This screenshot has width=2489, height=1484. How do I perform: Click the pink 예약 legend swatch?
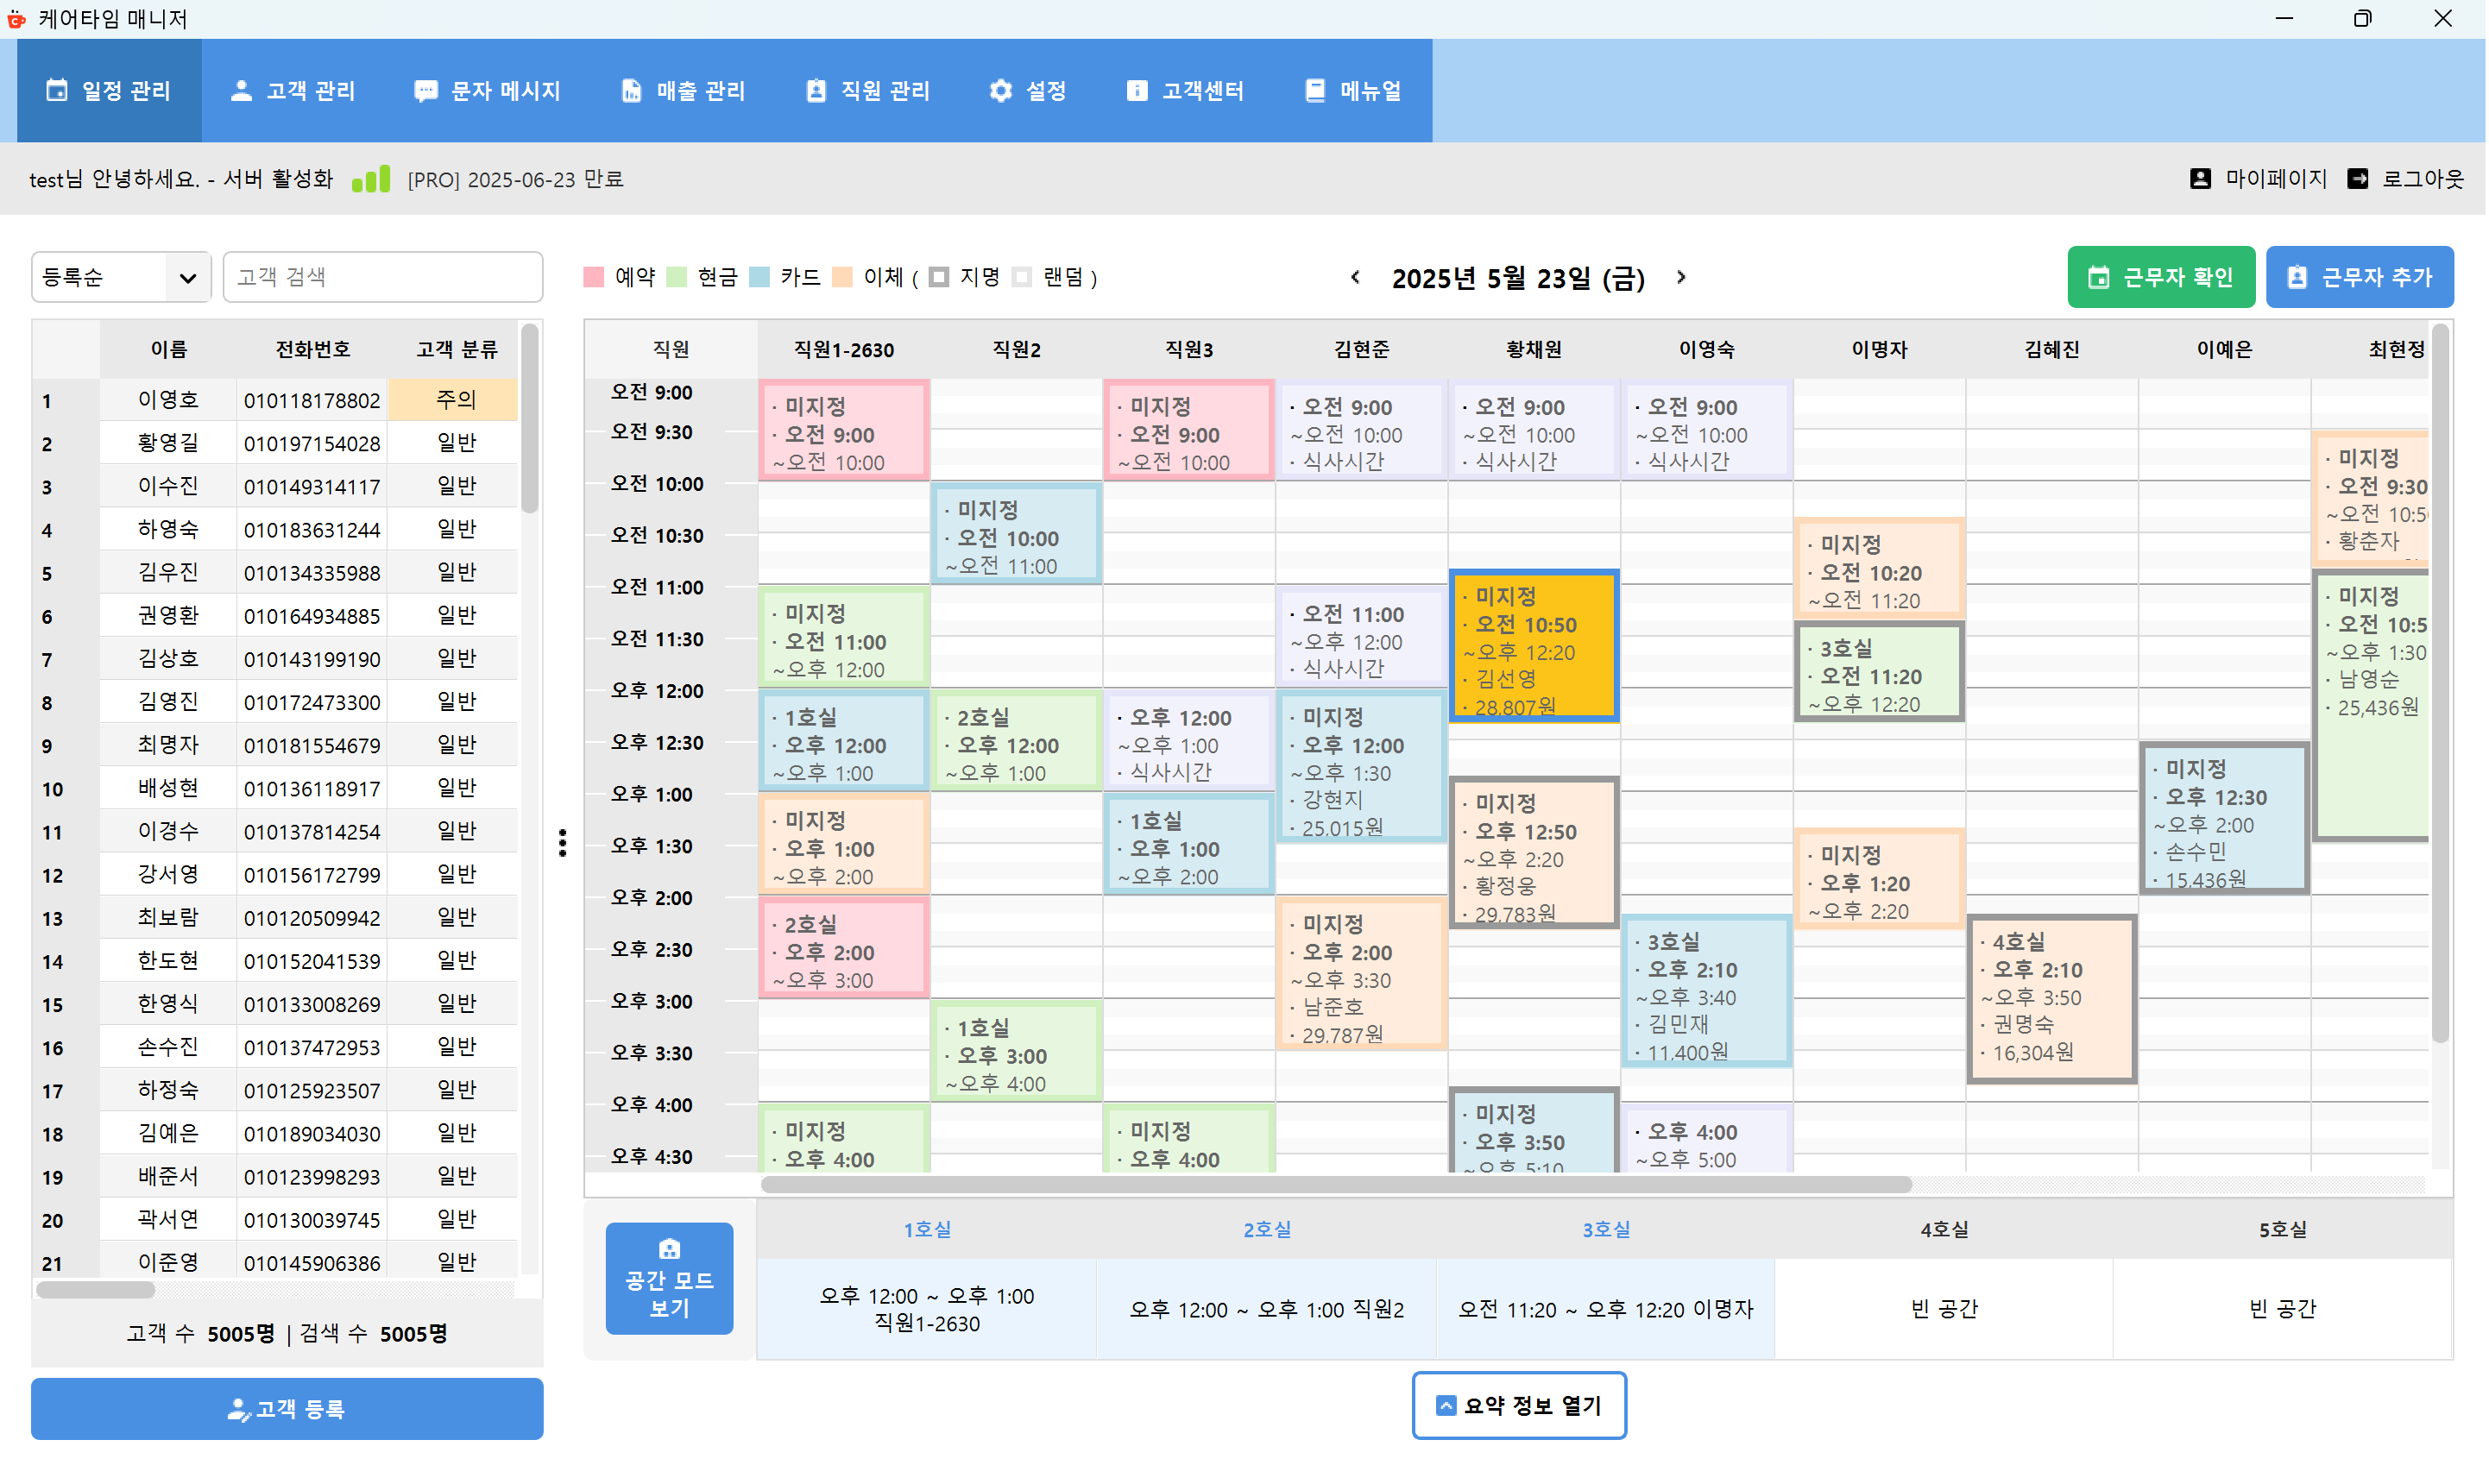pyautogui.click(x=594, y=277)
